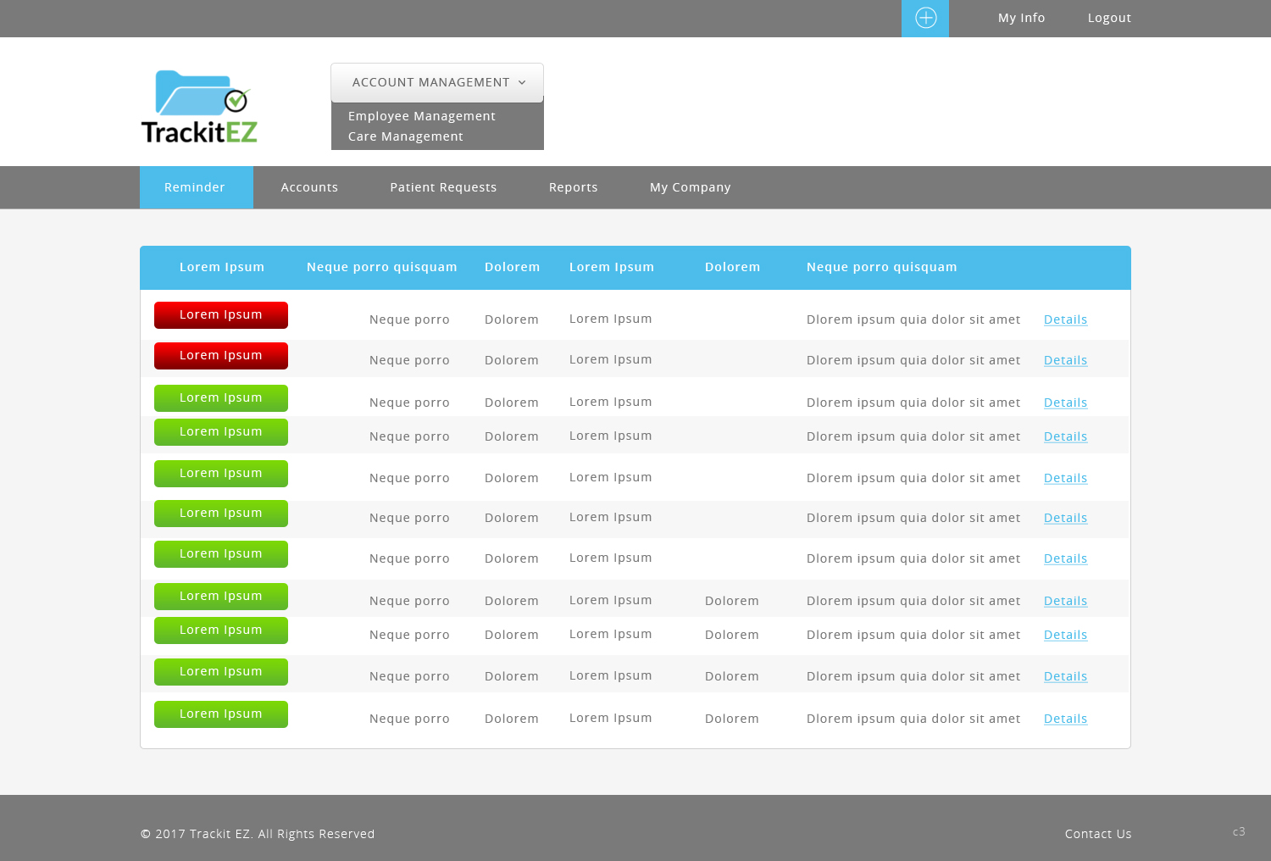The width and height of the screenshot is (1271, 861).
Task: Open Details link in the second red row
Action: [x=1065, y=360]
